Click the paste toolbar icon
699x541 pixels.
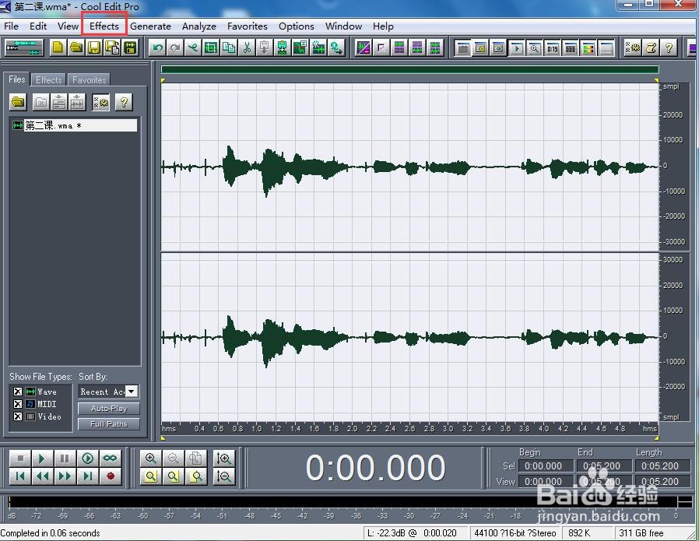tap(265, 47)
